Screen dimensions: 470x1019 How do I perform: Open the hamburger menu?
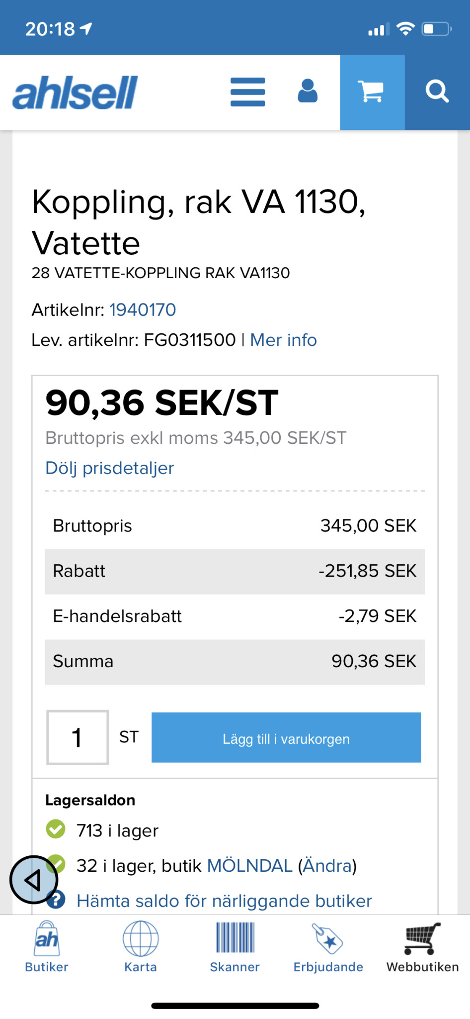[x=247, y=92]
